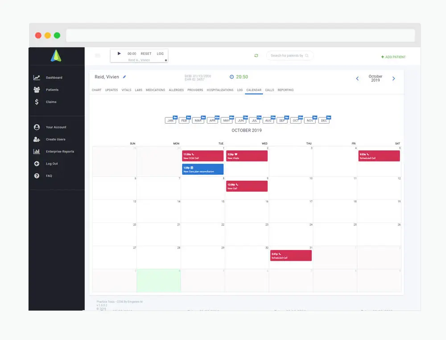Open the blue Care plan reconciliation event
This screenshot has width=446, height=340.
203,169
